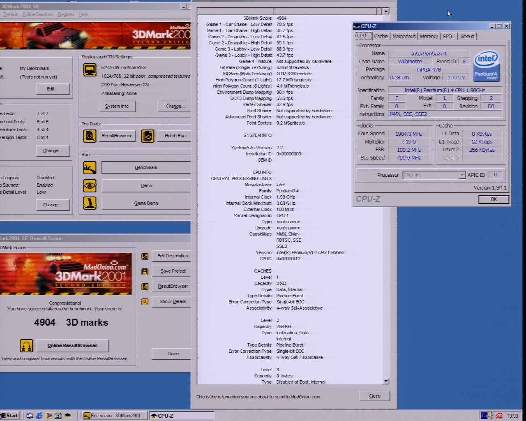
Task: Click the volume icon in system tray
Action: [x=491, y=416]
